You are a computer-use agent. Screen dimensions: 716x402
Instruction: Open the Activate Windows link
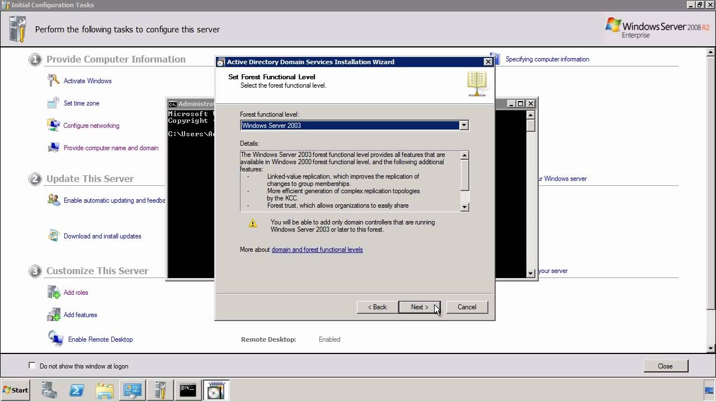[88, 81]
